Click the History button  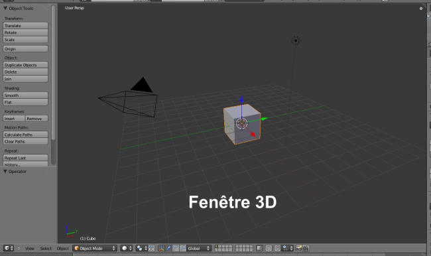tap(26, 164)
